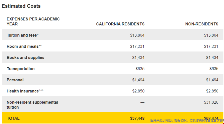Click the non-resident $2,850 insurance value
Screen dimensions: 224x124
click(x=212, y=91)
